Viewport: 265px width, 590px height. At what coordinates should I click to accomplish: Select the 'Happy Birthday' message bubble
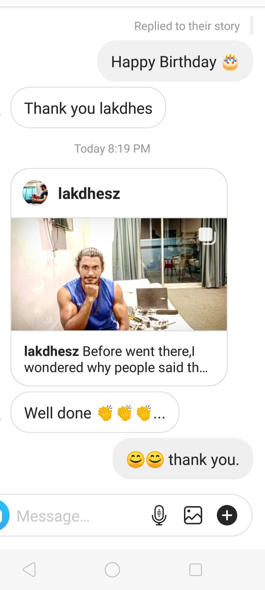tap(175, 61)
